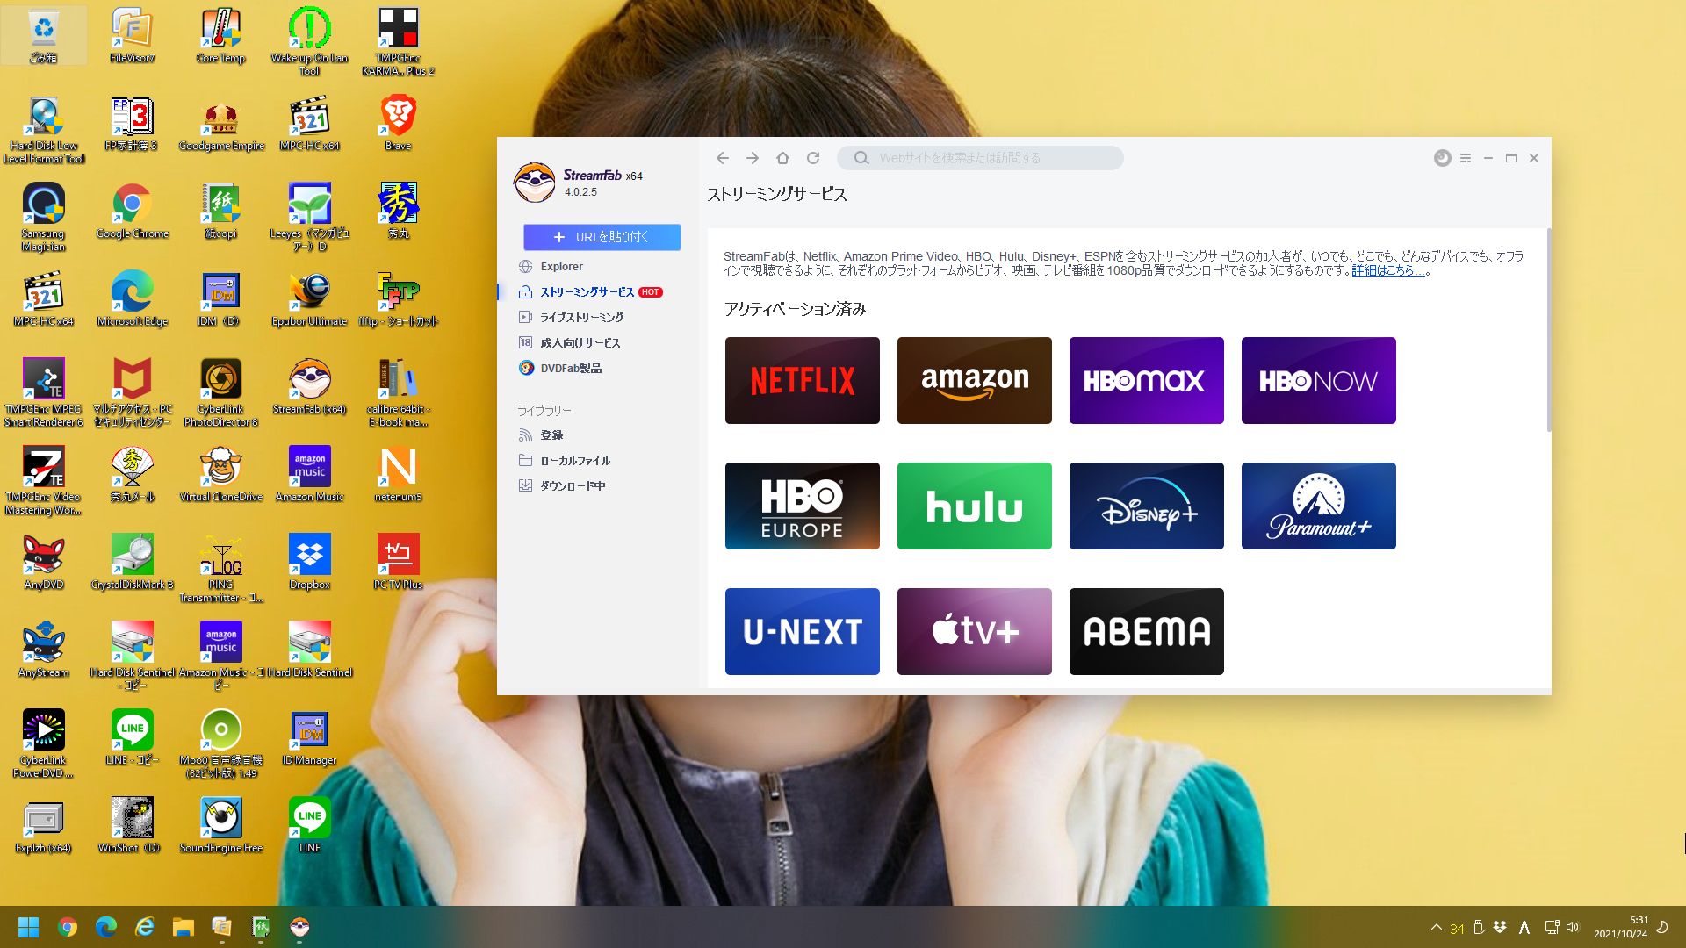This screenshot has height=948, width=1686.
Task: Select StreamFab (x64) desktop shortcut
Action: pyautogui.click(x=309, y=387)
